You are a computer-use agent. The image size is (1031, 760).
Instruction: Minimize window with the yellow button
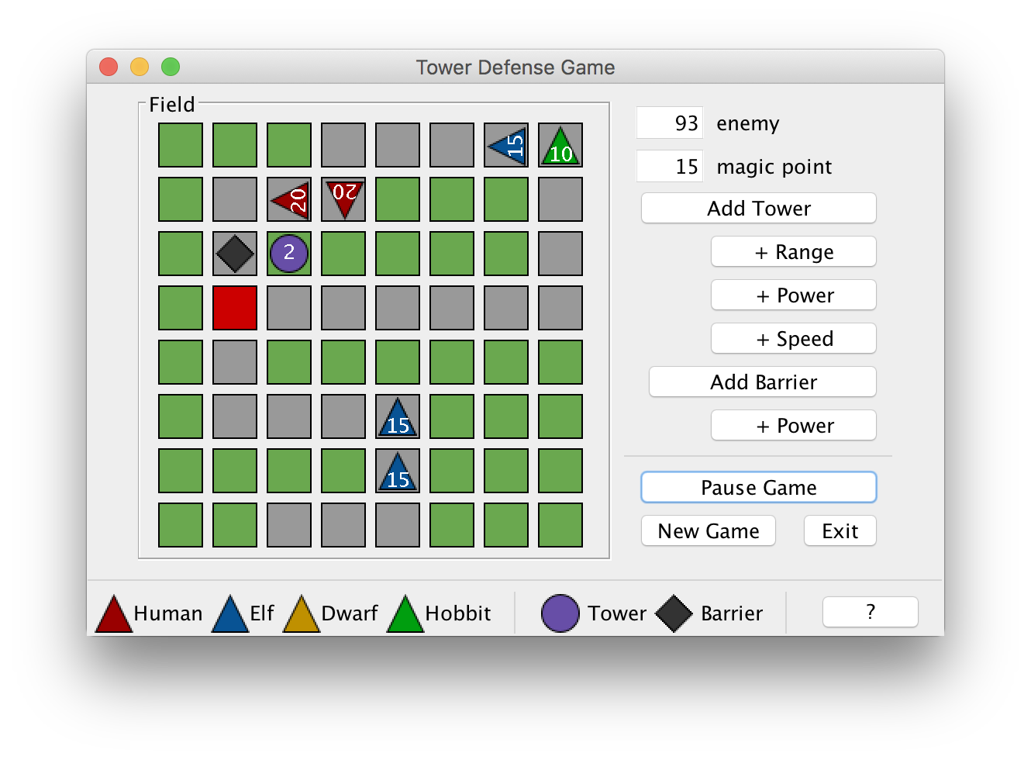pyautogui.click(x=140, y=67)
